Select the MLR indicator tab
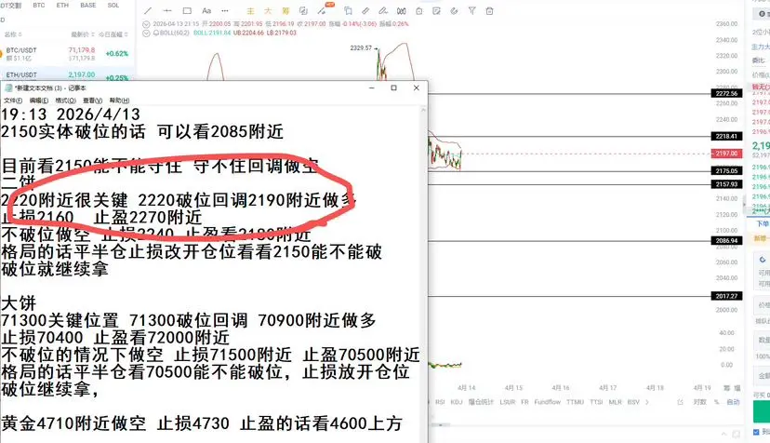This screenshot has height=443, width=770. coord(615,402)
